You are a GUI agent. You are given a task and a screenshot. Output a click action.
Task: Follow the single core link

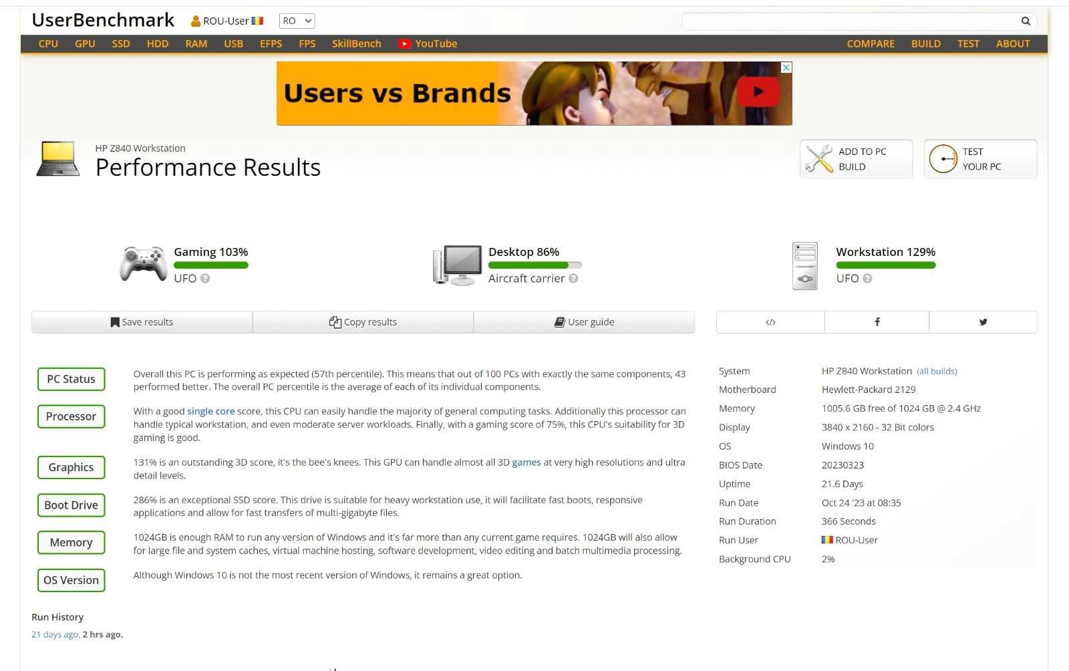point(210,412)
